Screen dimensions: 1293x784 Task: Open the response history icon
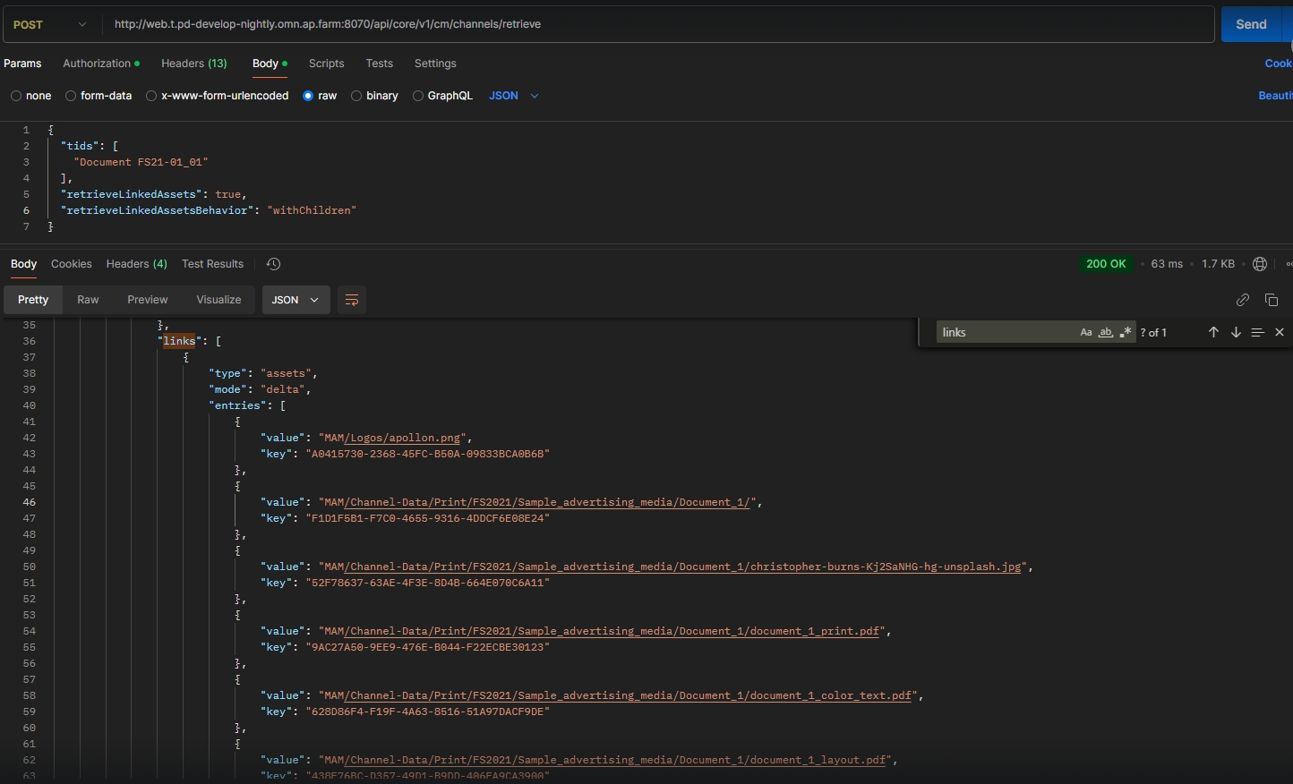(274, 264)
